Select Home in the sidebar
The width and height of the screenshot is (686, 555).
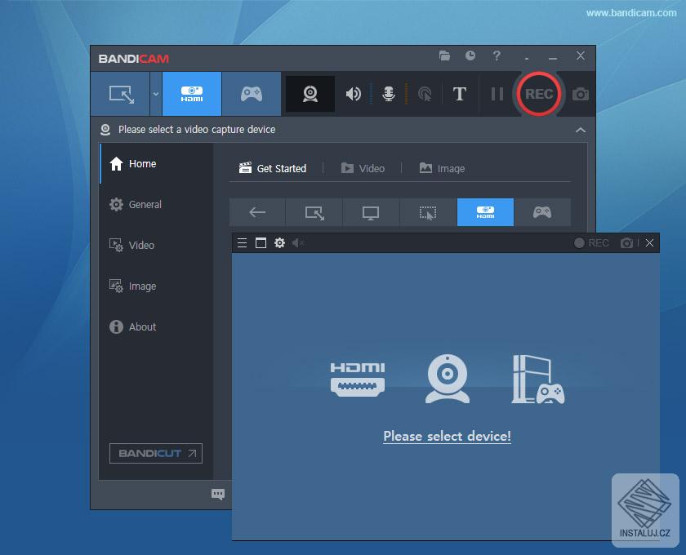[x=156, y=163]
